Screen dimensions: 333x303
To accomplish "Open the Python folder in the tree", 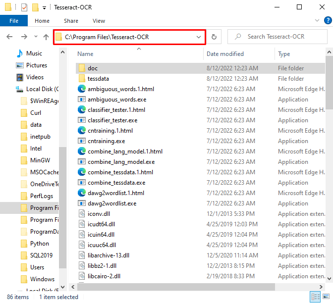I will tap(40, 244).
